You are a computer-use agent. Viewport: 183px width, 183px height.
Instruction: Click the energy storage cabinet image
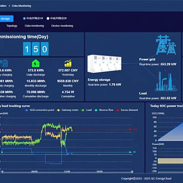[104, 64]
